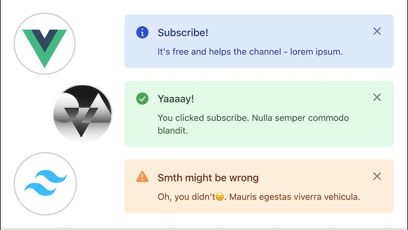Click the 'Smth might be wrong' heading
The image size is (408, 230).
tap(208, 178)
